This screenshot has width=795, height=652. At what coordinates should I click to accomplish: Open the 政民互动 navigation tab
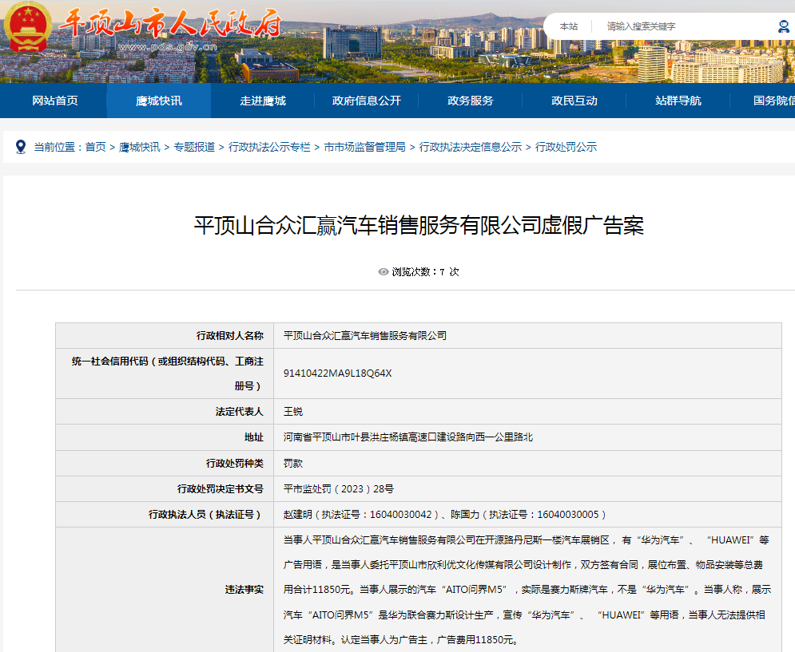574,101
